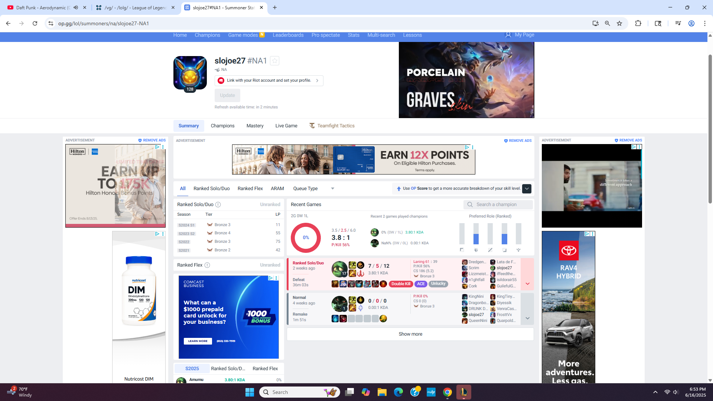
Task: Switch to the Champions profile tab
Action: point(222,126)
